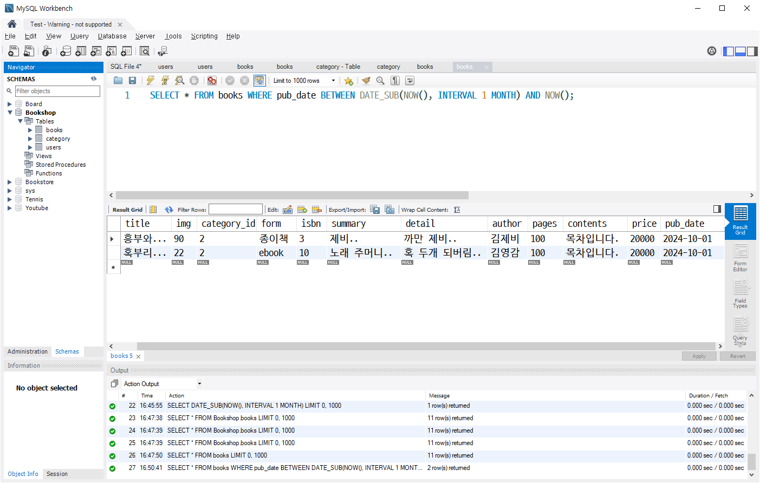Click the refresh schemas icon
Screen dimensions: 760x483
[x=94, y=79]
